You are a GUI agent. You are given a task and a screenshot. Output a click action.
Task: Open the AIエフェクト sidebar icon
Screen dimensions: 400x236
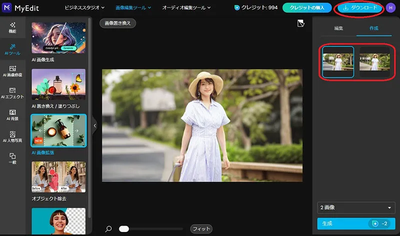12,93
